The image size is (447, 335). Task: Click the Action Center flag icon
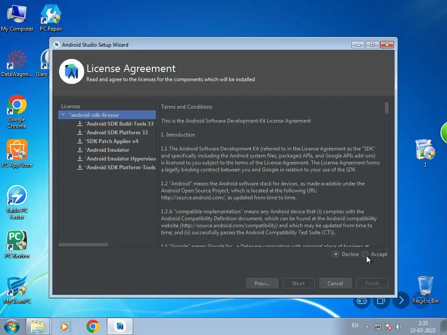click(x=388, y=327)
